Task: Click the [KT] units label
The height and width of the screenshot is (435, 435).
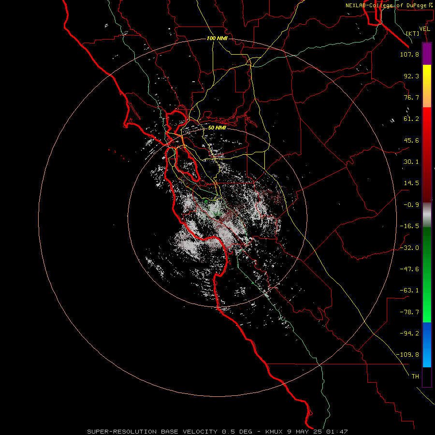Action: click(x=413, y=33)
